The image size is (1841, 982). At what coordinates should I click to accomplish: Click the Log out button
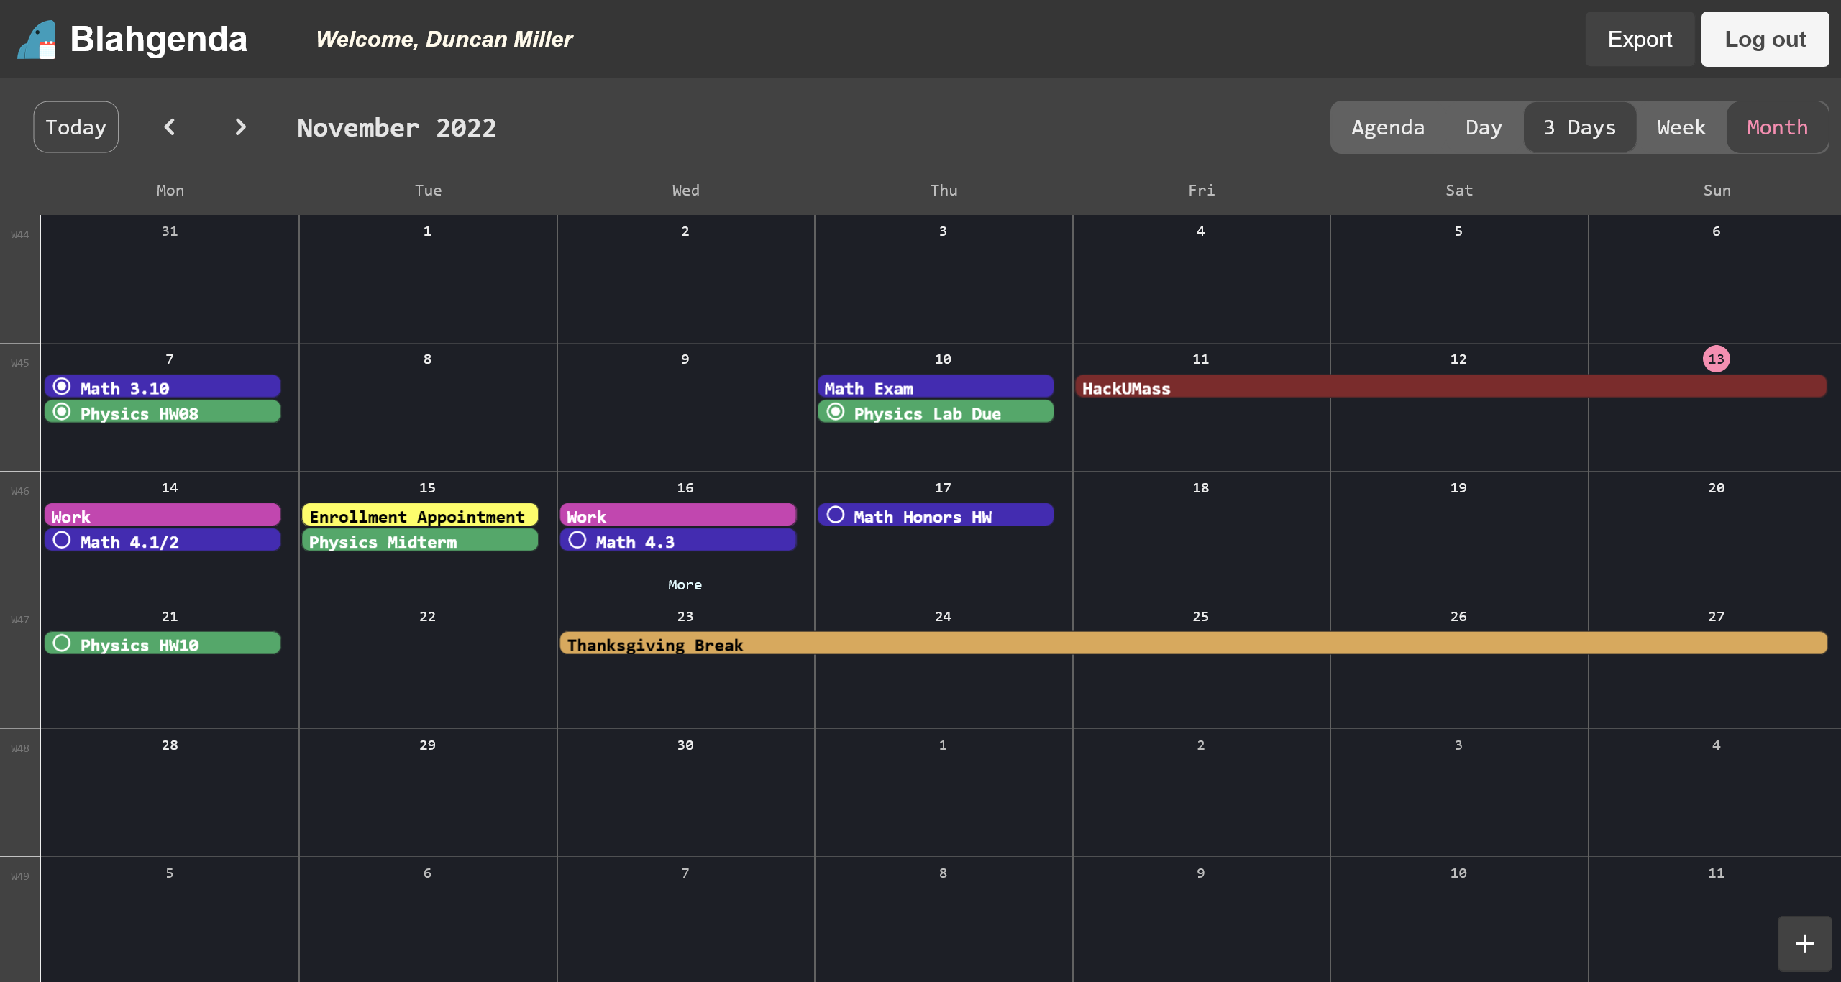pyautogui.click(x=1765, y=40)
